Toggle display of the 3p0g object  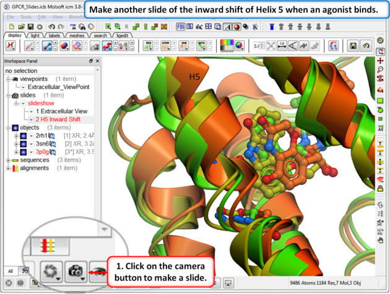pos(22,151)
